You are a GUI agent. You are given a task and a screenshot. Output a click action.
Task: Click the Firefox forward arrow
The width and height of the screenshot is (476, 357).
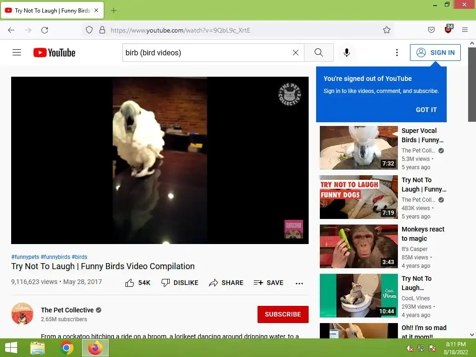(28, 30)
